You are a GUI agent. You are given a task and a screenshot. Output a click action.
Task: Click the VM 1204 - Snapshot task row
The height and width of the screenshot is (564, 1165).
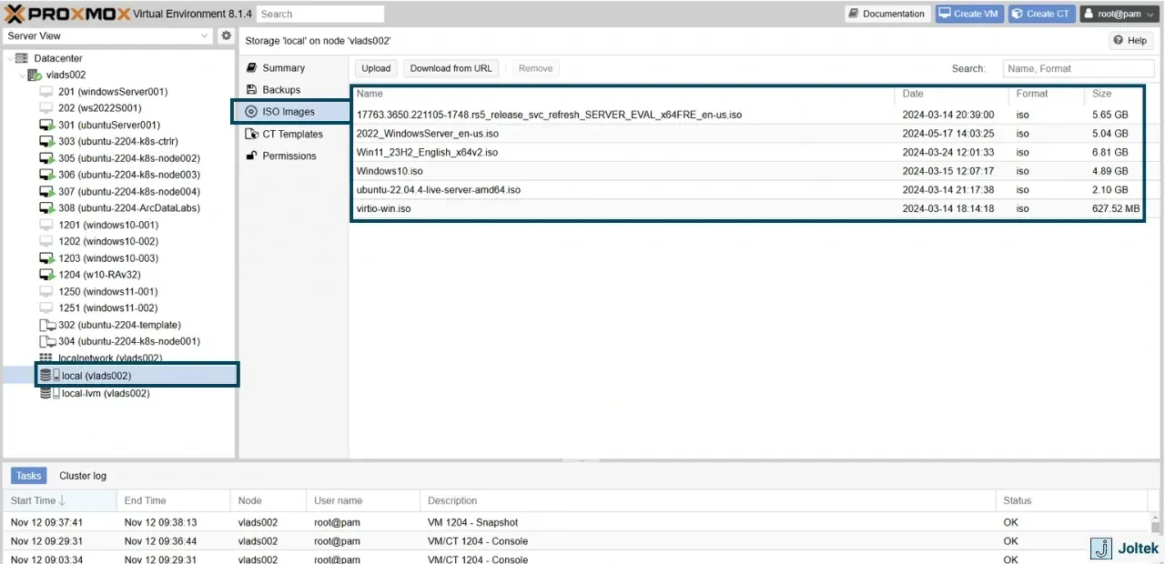[578, 522]
